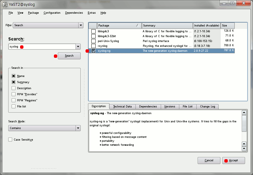Viewport: 253px width, 175px height.
Task: Select the liblog4c3-32bit package name
Action: pos(107,36)
